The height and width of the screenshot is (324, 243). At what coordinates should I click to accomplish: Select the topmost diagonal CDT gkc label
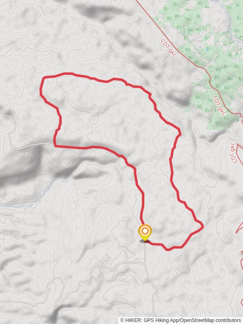click(x=169, y=48)
